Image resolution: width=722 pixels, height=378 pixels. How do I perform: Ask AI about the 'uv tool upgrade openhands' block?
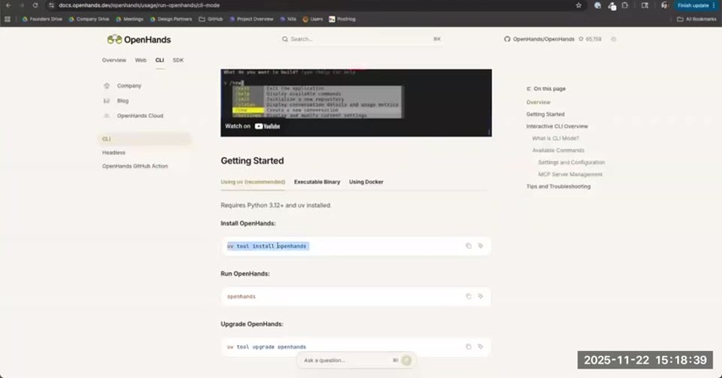coord(481,346)
